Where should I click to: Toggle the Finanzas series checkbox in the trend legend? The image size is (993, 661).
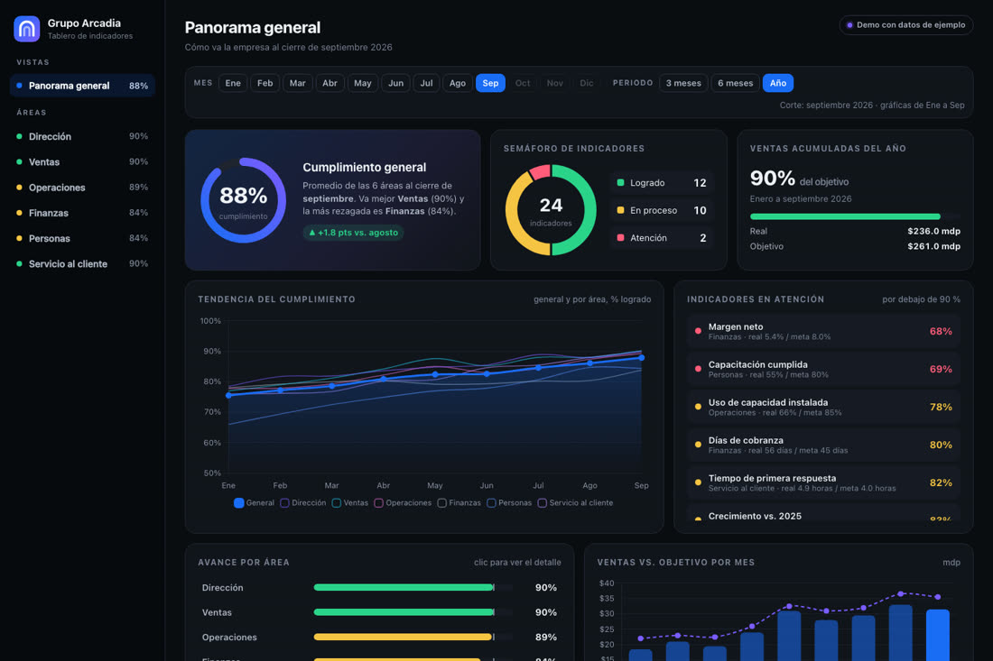coord(442,503)
